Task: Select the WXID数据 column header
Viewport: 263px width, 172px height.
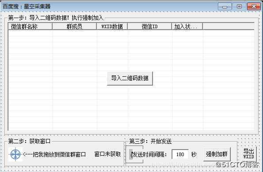Action: tap(112, 26)
